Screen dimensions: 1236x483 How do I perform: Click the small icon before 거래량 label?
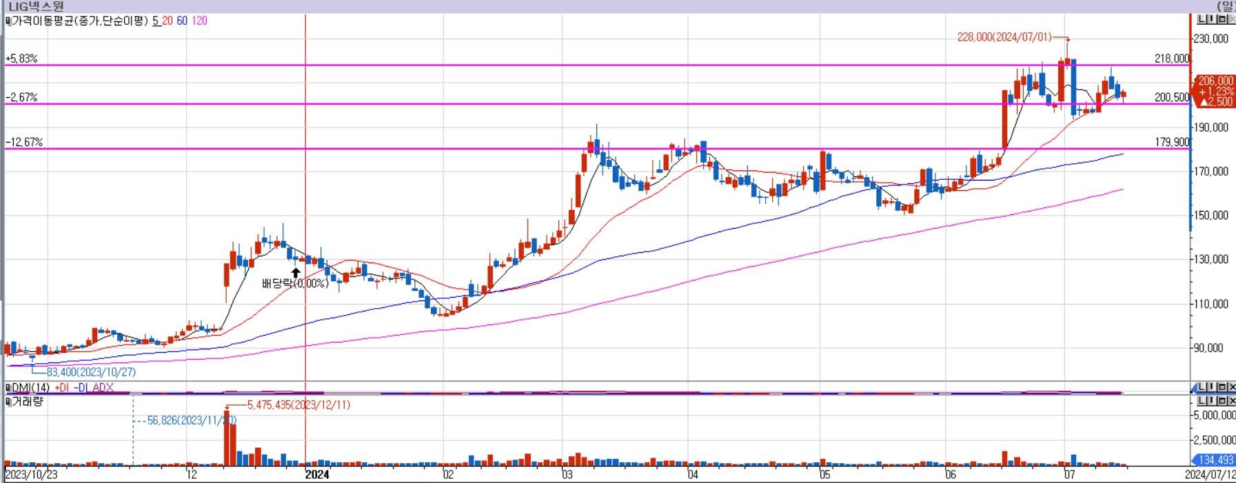click(x=8, y=401)
